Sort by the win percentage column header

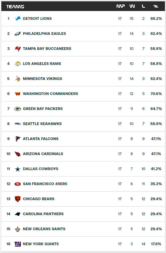point(156,6)
